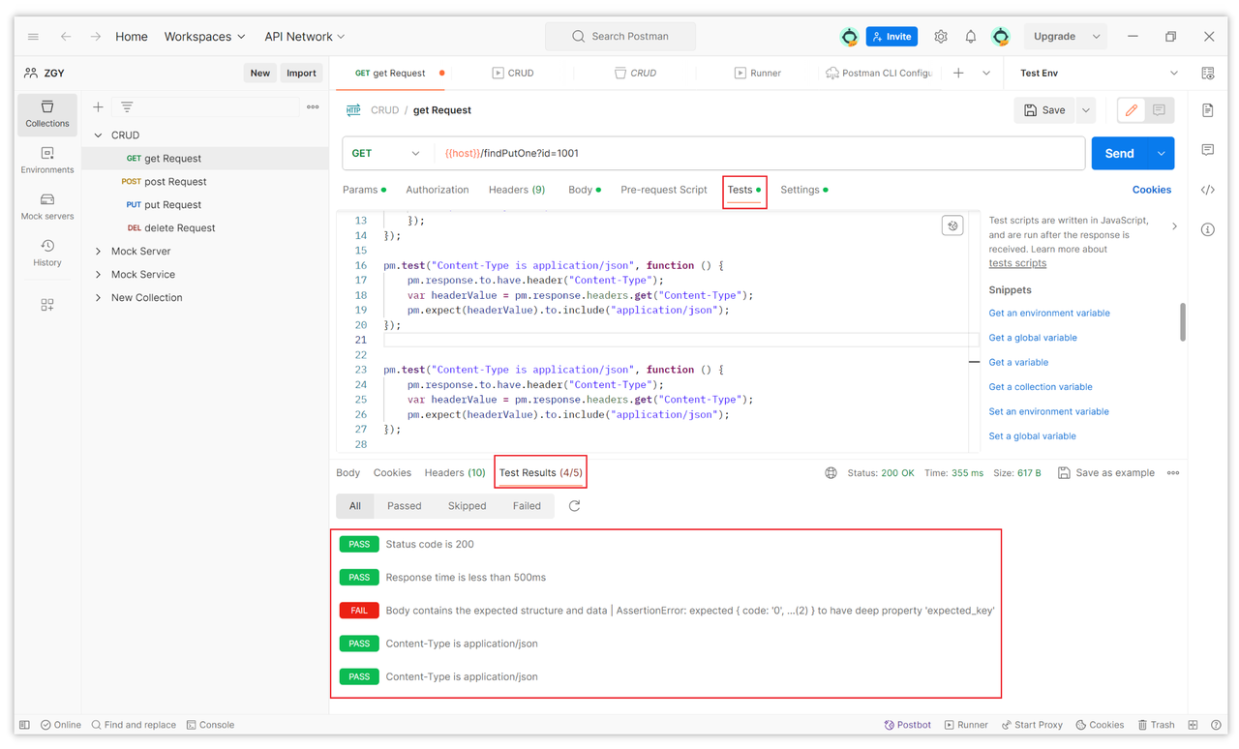Open Environments sidebar panel
The height and width of the screenshot is (749, 1239).
pos(47,160)
